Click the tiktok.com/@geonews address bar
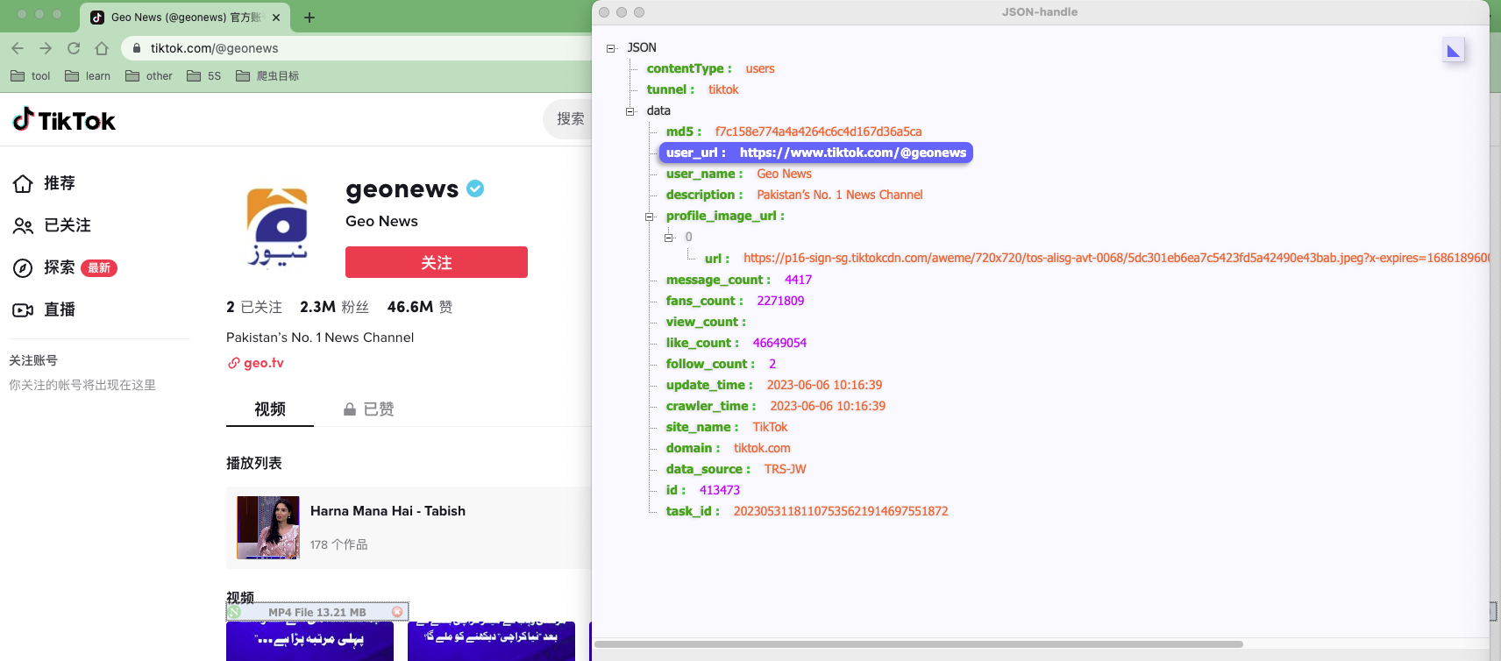The height and width of the screenshot is (661, 1501). coord(215,48)
